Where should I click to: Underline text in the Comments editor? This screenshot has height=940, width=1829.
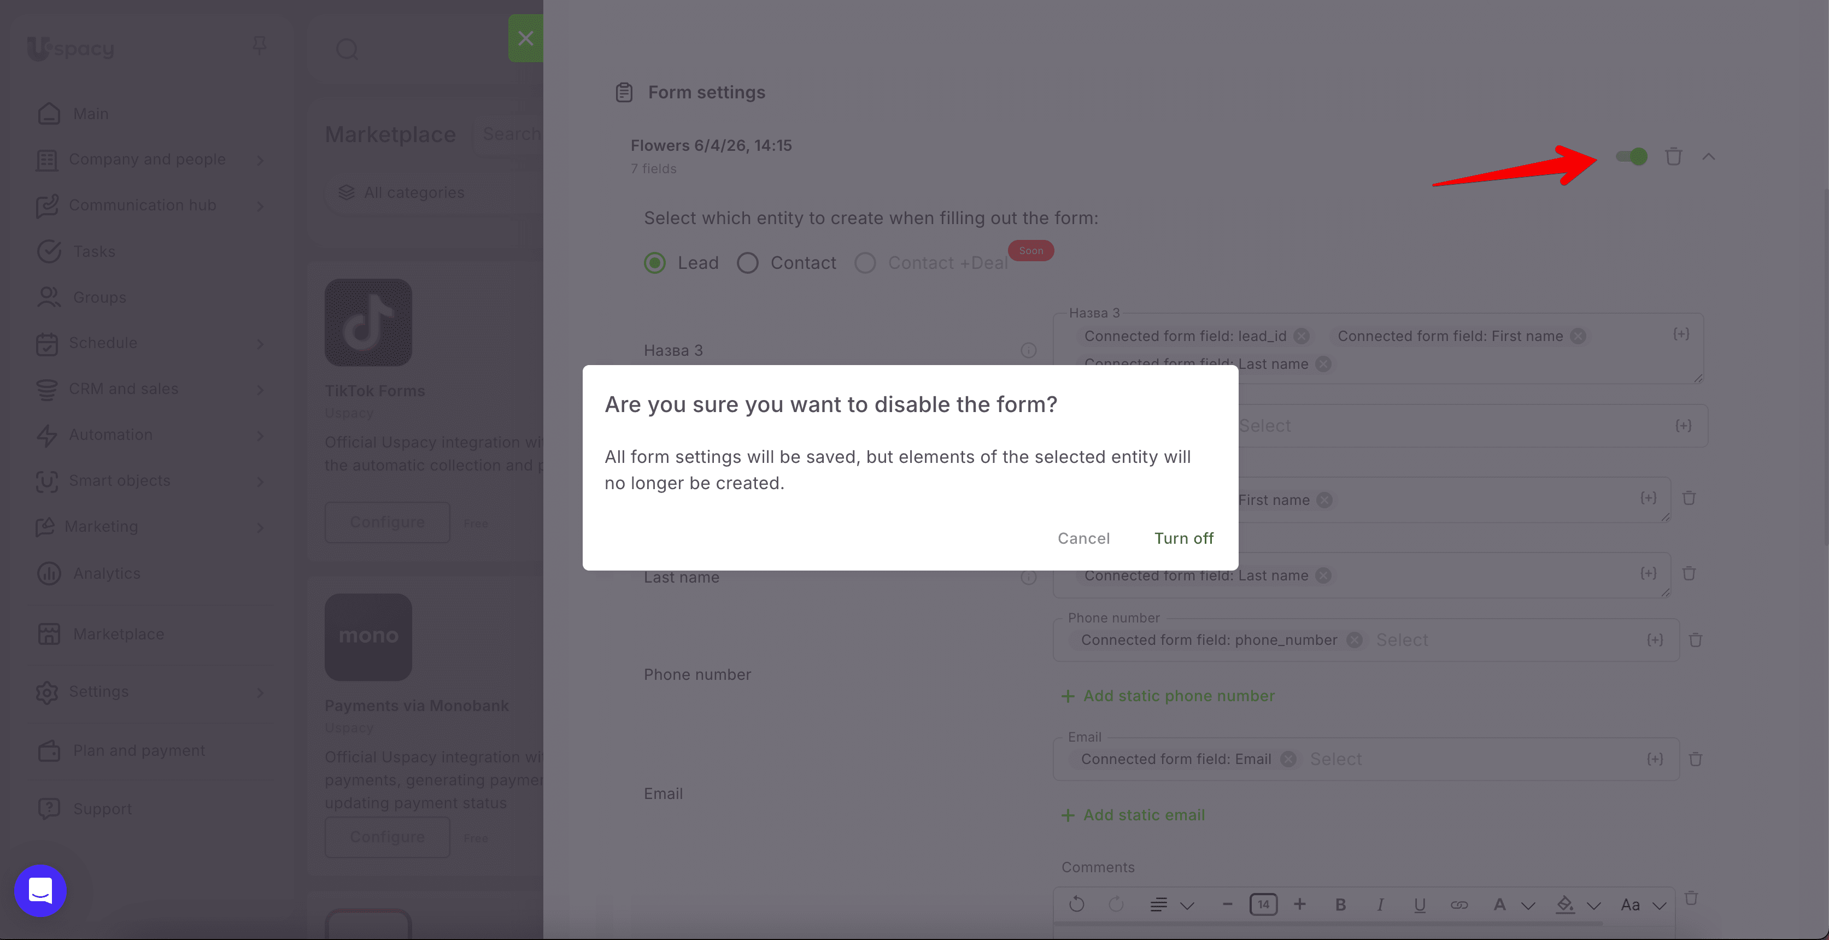(1420, 904)
